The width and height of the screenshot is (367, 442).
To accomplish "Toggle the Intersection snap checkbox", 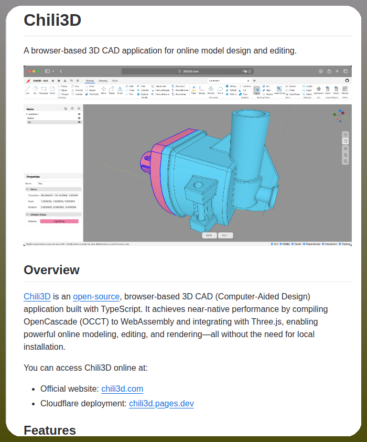I will [x=323, y=244].
